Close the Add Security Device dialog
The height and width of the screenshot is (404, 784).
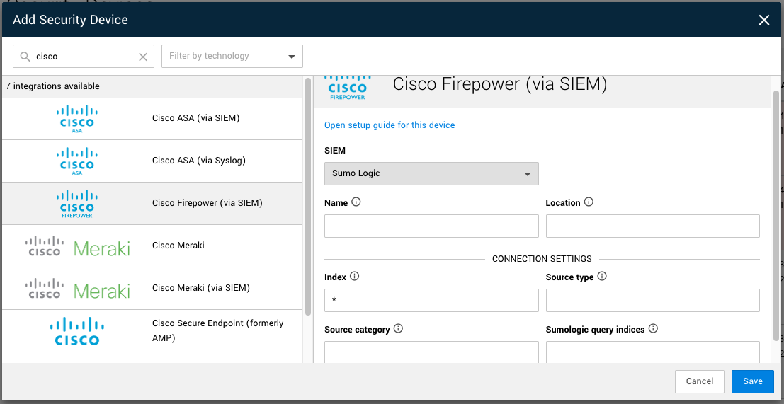(764, 20)
